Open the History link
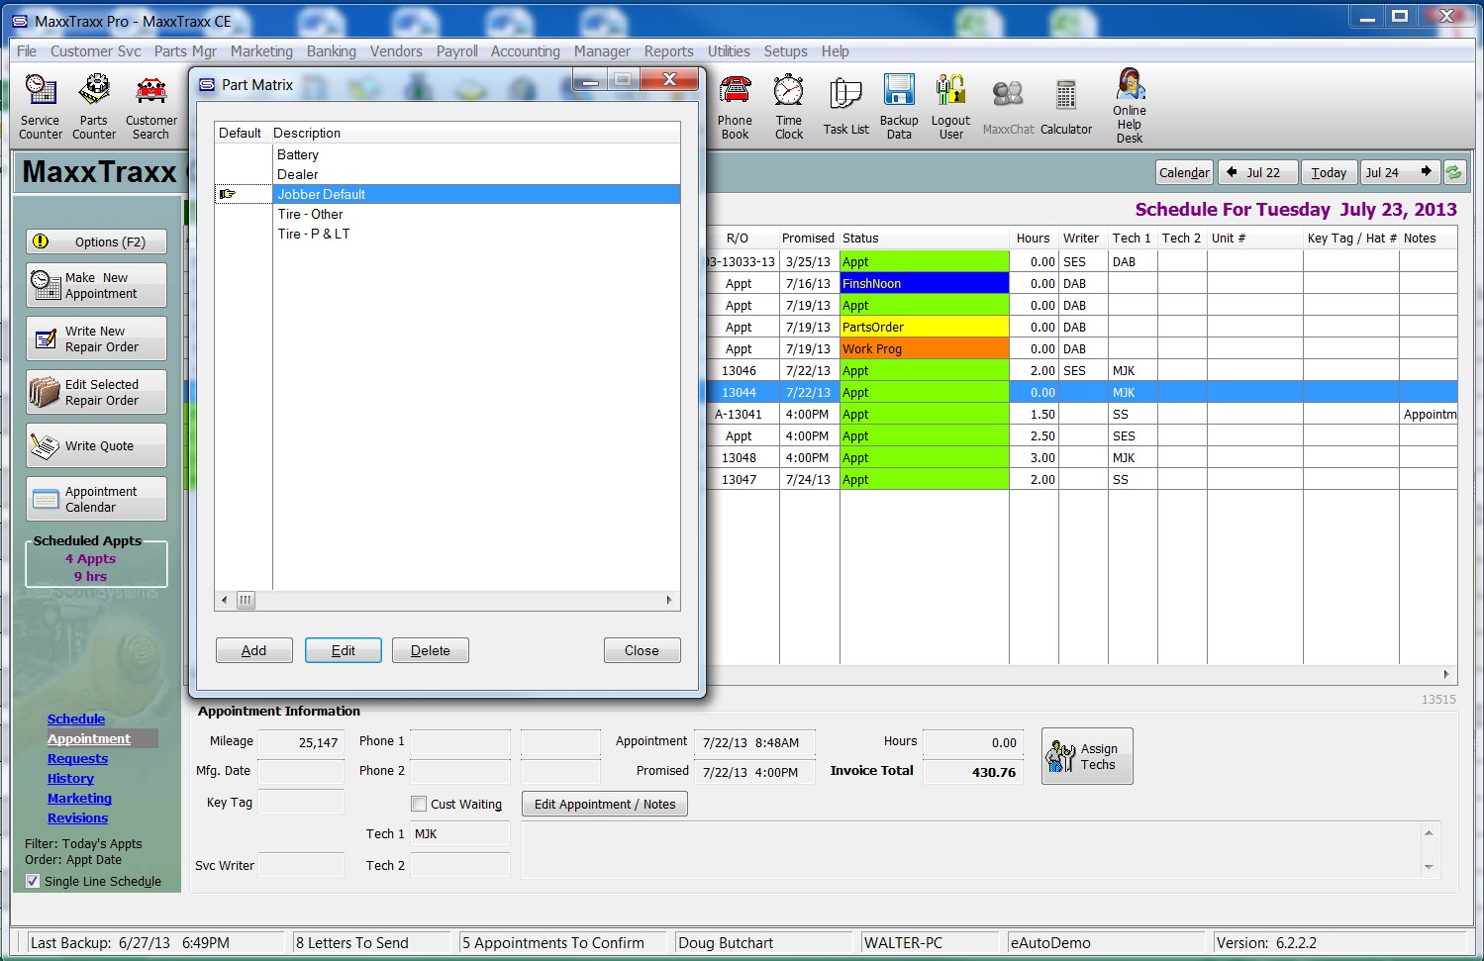Viewport: 1484px width, 961px height. 70,779
